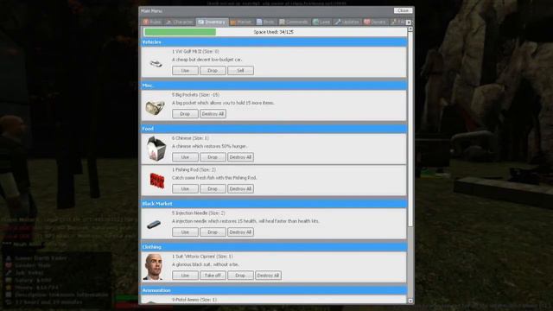Open the Donate tab
553x311 pixels.
(x=375, y=22)
